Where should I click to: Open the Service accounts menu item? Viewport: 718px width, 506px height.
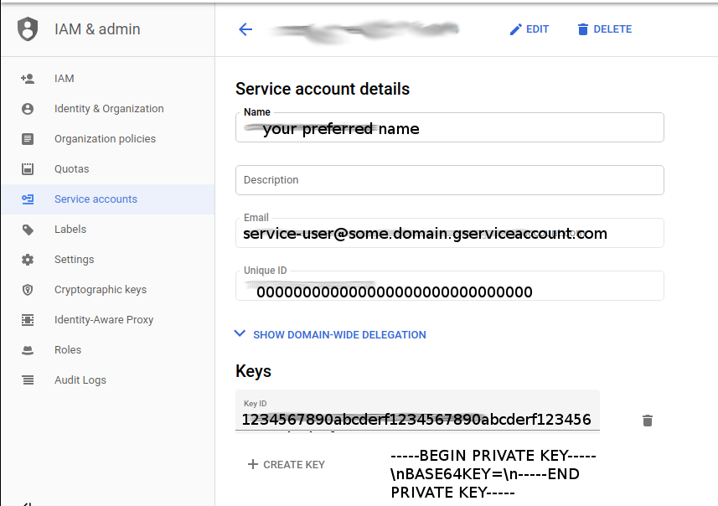(96, 199)
